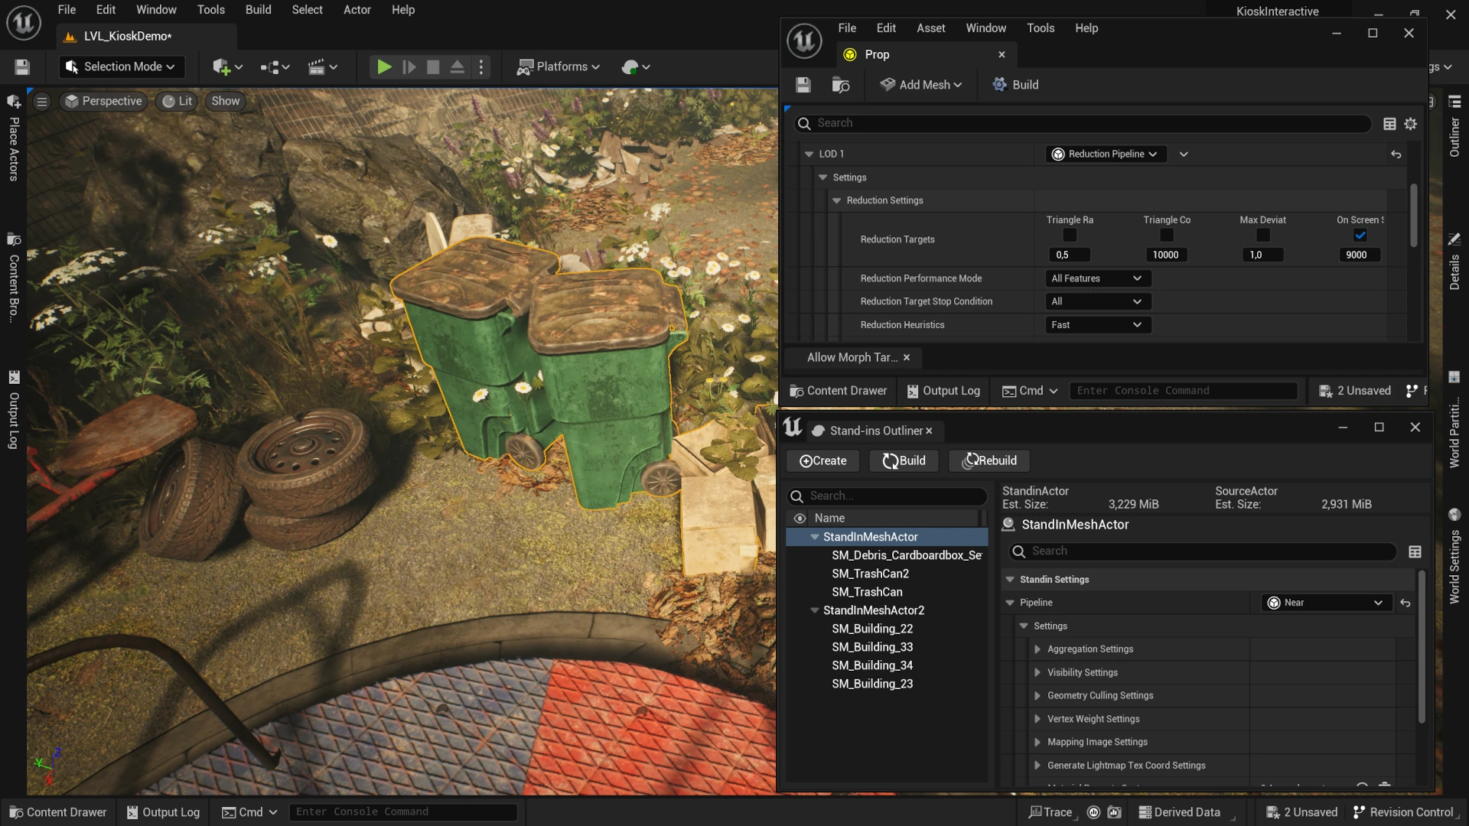Click the settings gear in Prop details
The width and height of the screenshot is (1469, 826).
tap(1411, 124)
